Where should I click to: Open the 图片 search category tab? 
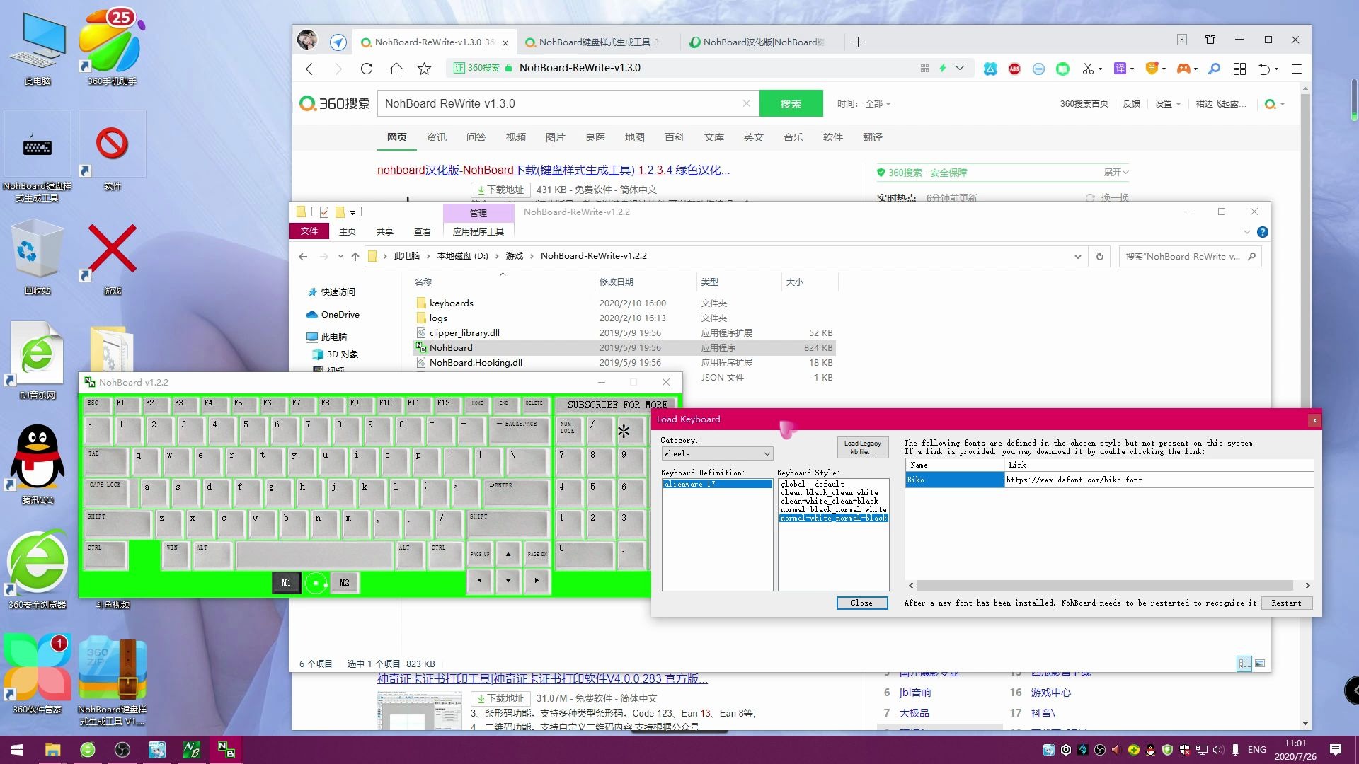coord(555,137)
